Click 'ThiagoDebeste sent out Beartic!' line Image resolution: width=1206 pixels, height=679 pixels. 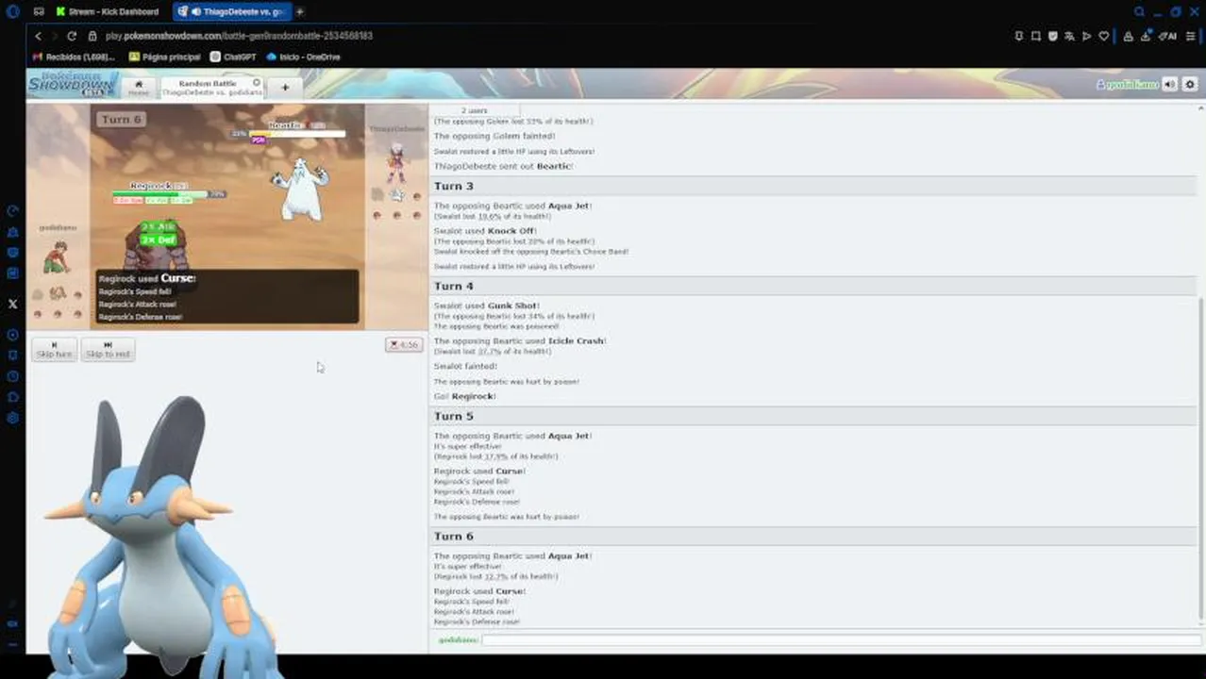coord(503,166)
